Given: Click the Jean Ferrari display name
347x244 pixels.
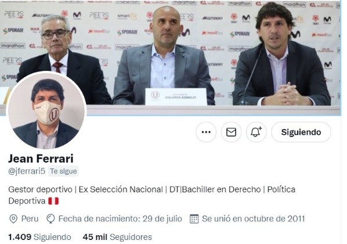Looking at the screenshot, I should (x=41, y=159).
